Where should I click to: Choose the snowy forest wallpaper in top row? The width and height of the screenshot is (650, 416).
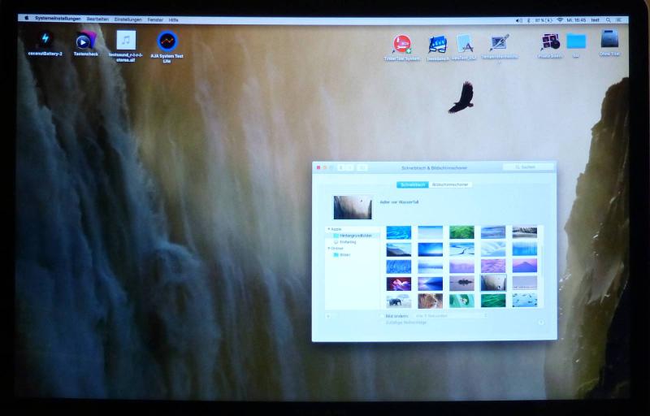[x=525, y=232]
